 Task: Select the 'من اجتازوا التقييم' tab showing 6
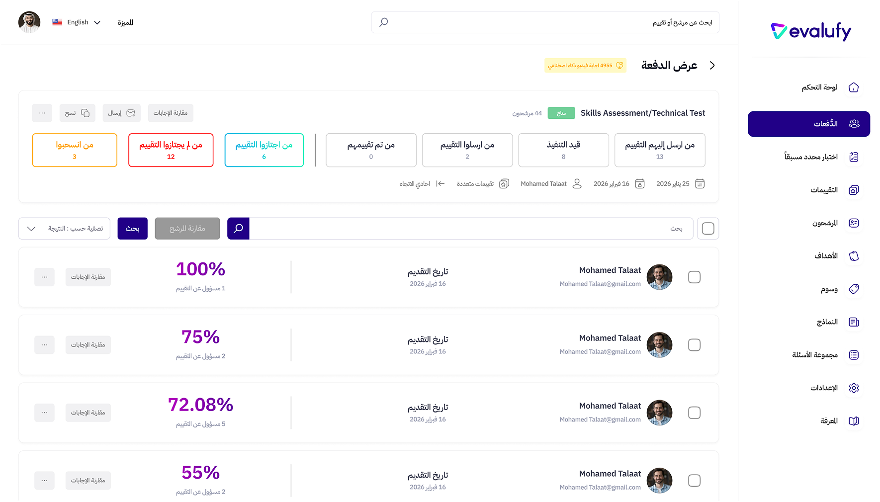(x=264, y=150)
